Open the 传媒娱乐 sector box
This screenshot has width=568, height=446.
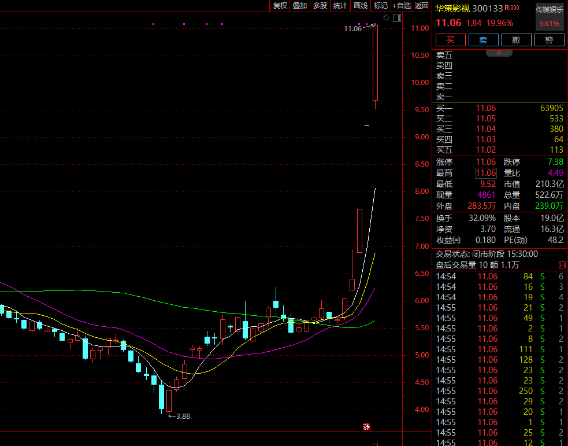(550, 17)
